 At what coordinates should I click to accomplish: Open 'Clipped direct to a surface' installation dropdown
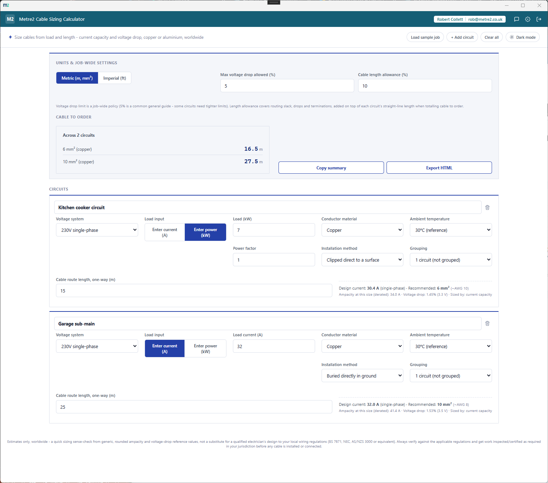click(362, 260)
